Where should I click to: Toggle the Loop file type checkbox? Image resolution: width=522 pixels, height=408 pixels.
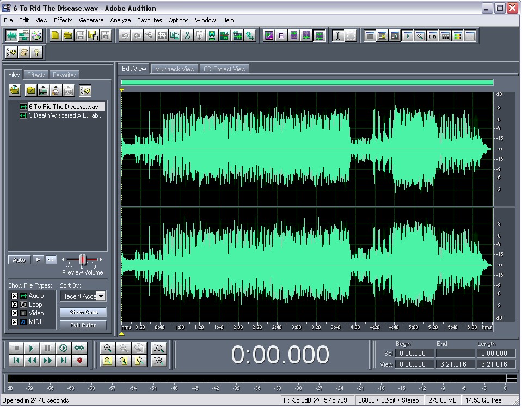[x=15, y=305]
